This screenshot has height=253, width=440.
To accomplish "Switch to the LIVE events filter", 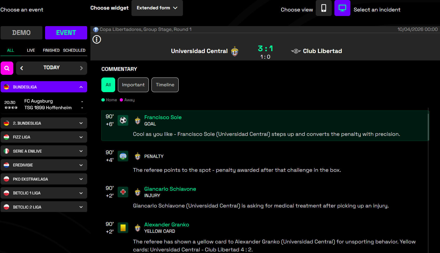I will click(31, 50).
